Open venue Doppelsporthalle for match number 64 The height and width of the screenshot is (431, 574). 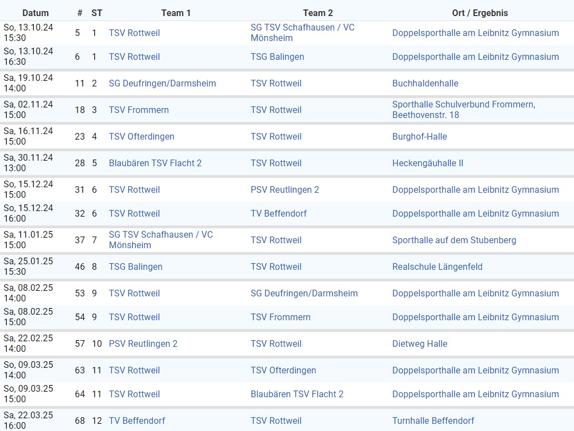(475, 394)
